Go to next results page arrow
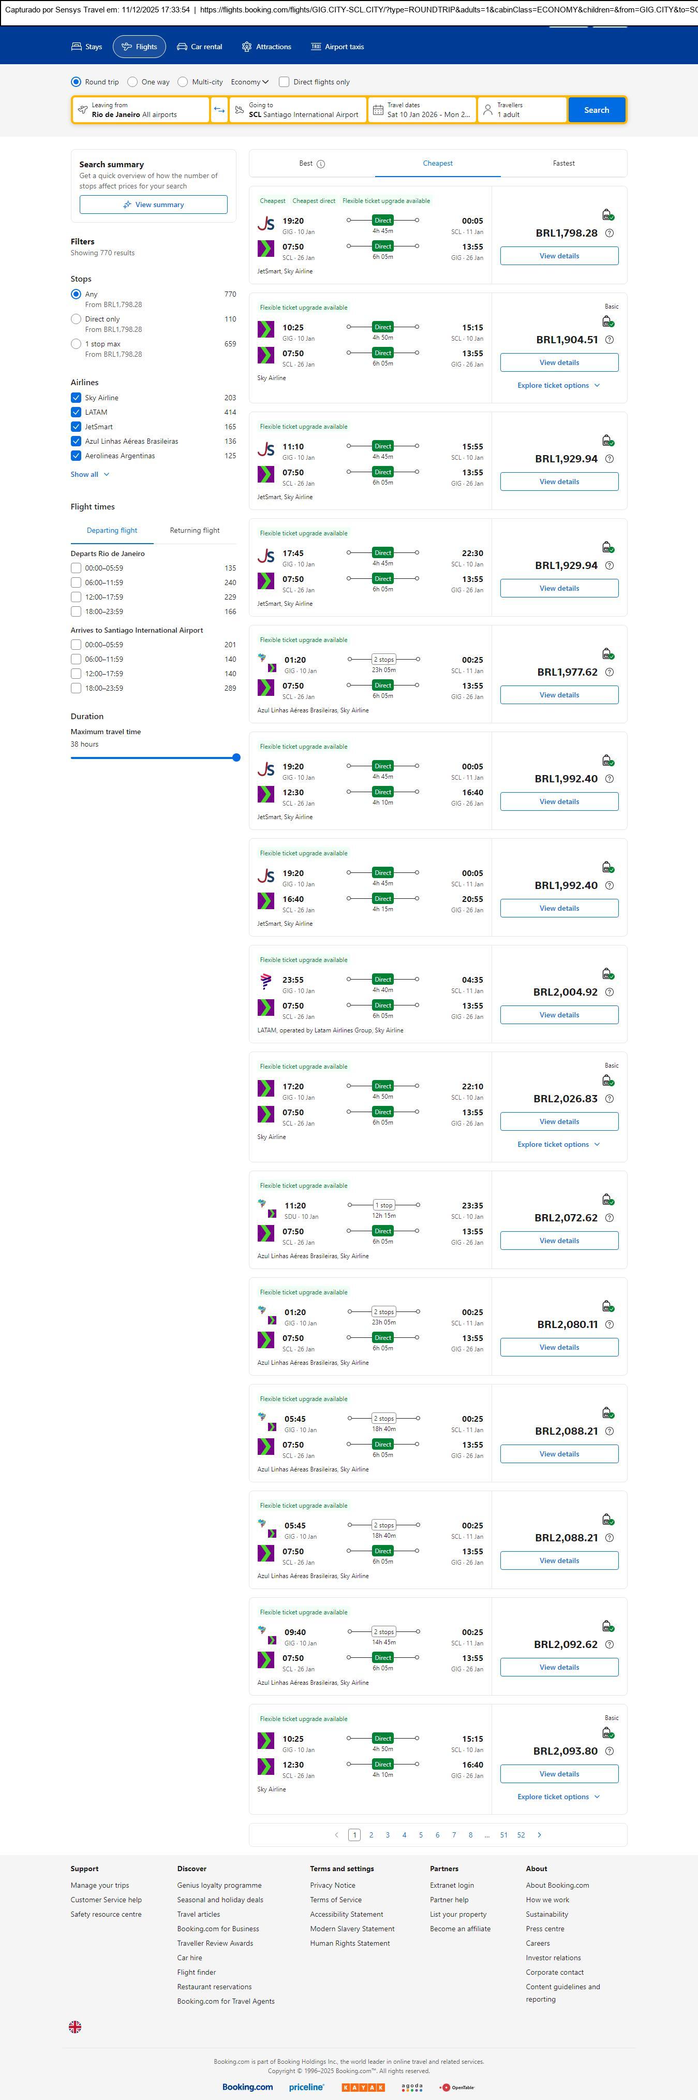The height and width of the screenshot is (2100, 698). click(539, 1834)
